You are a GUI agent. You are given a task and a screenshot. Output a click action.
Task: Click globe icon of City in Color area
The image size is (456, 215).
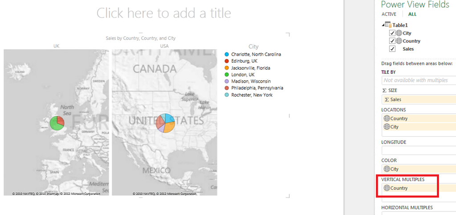point(387,169)
